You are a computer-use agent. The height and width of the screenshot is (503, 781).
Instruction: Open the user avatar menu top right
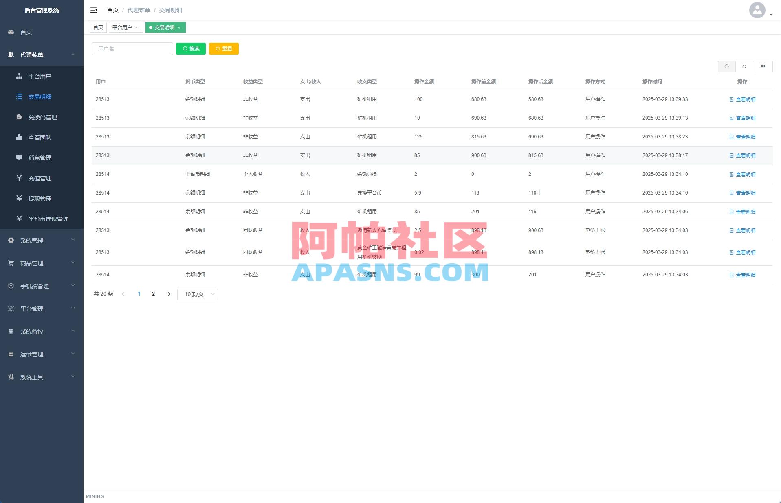click(x=757, y=10)
